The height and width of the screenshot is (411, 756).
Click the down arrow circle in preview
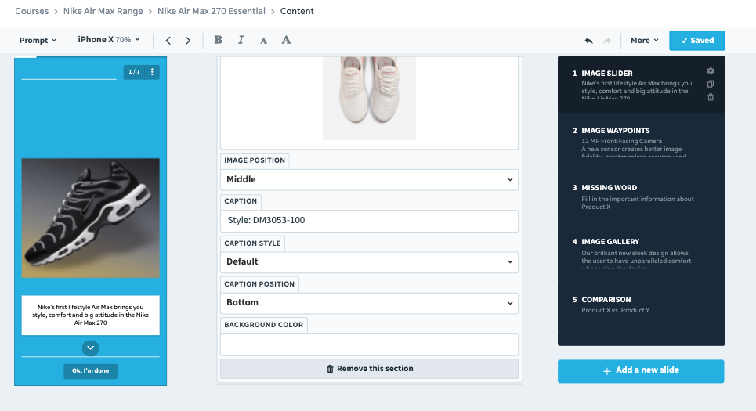(91, 348)
